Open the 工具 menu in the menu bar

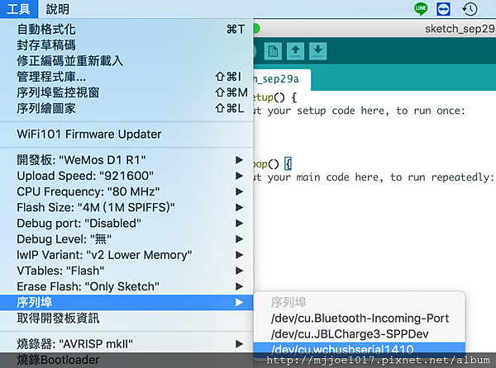[19, 9]
